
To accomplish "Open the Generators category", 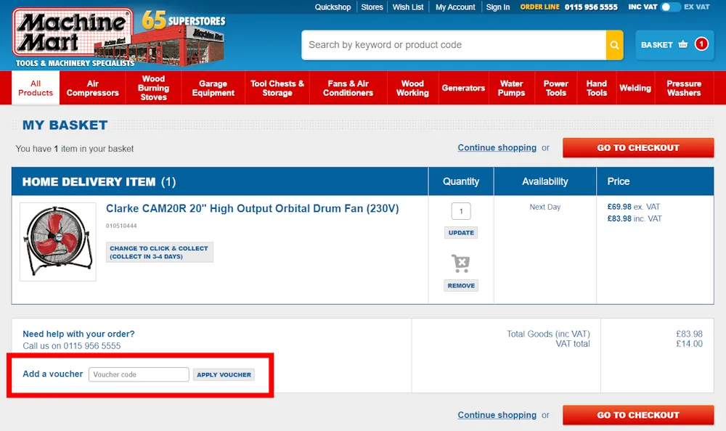I will 463,88.
